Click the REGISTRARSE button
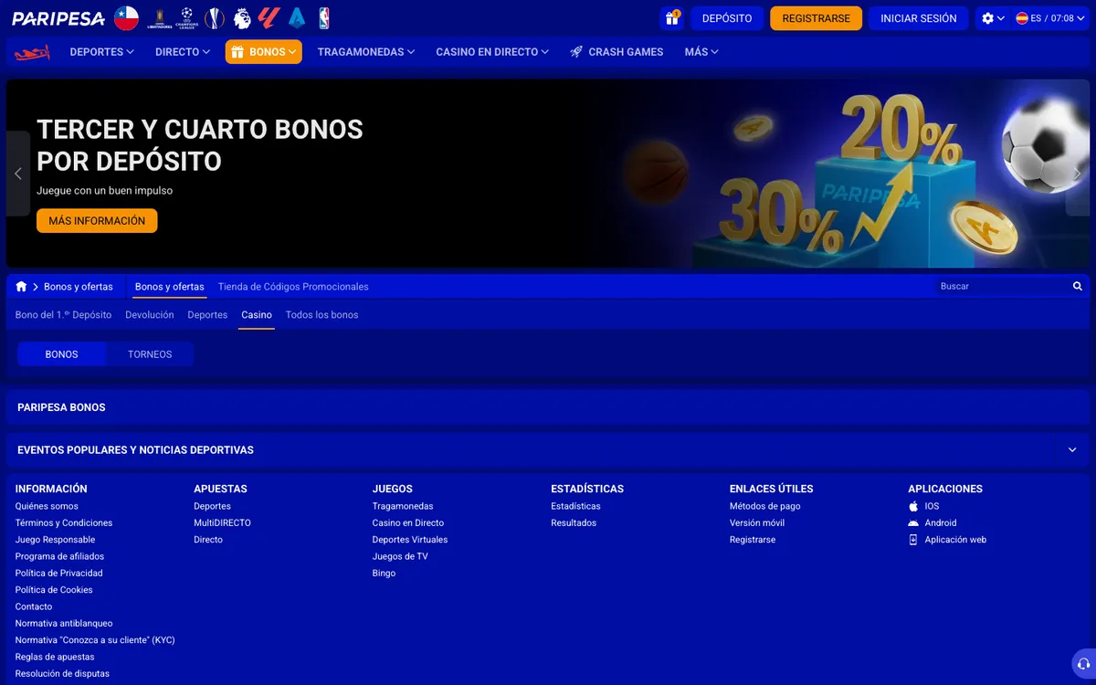This screenshot has width=1096, height=685. [x=816, y=18]
